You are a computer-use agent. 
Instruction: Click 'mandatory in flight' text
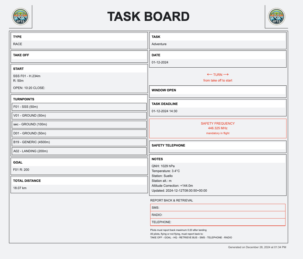pyautogui.click(x=218, y=133)
